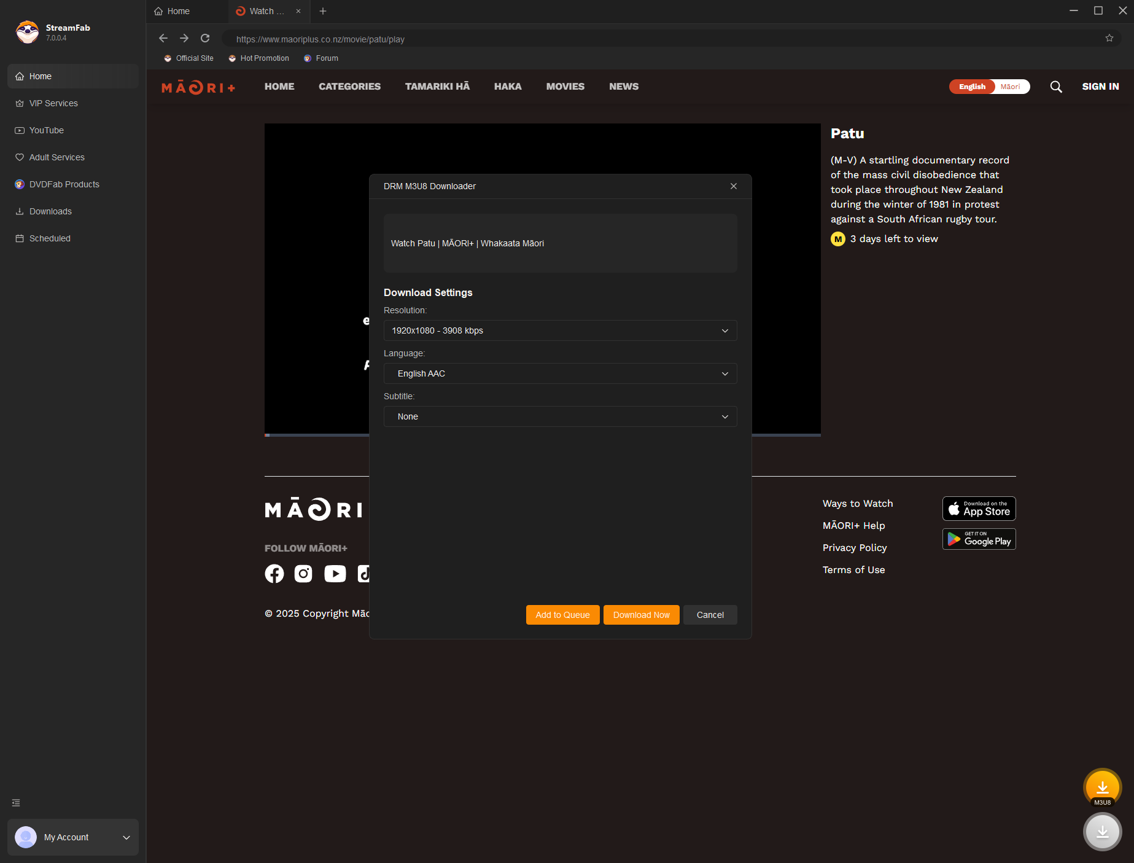1134x863 pixels.
Task: Go to CATEGORIES in site navigation
Action: (349, 87)
